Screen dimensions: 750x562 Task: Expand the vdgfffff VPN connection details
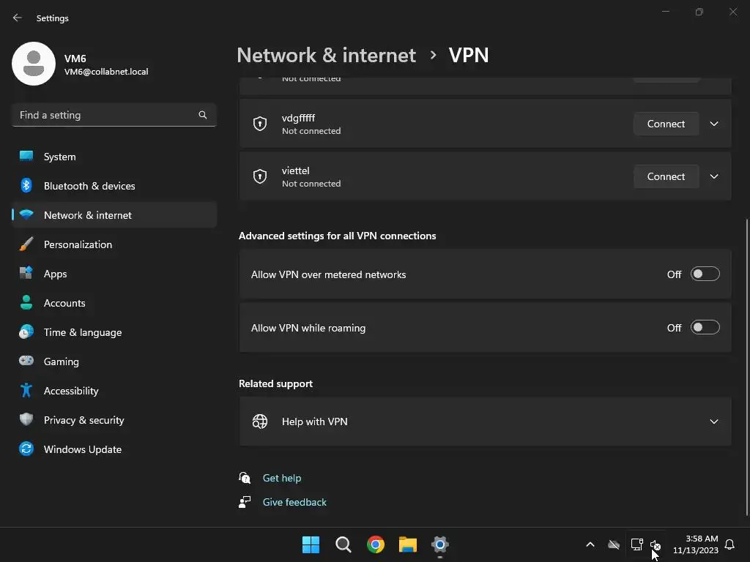[714, 124]
